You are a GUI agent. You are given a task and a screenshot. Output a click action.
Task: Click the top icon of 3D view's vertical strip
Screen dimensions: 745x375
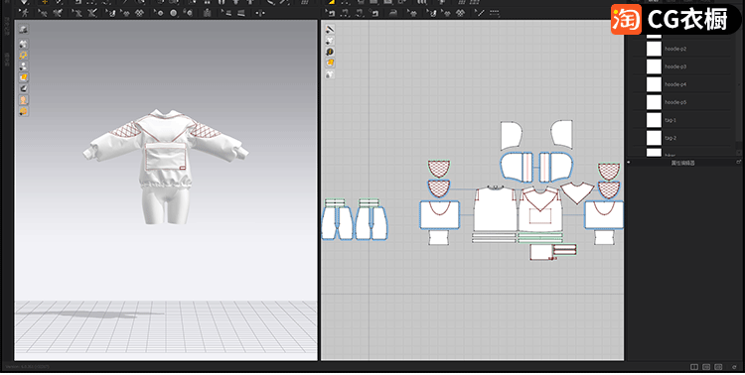tap(23, 30)
